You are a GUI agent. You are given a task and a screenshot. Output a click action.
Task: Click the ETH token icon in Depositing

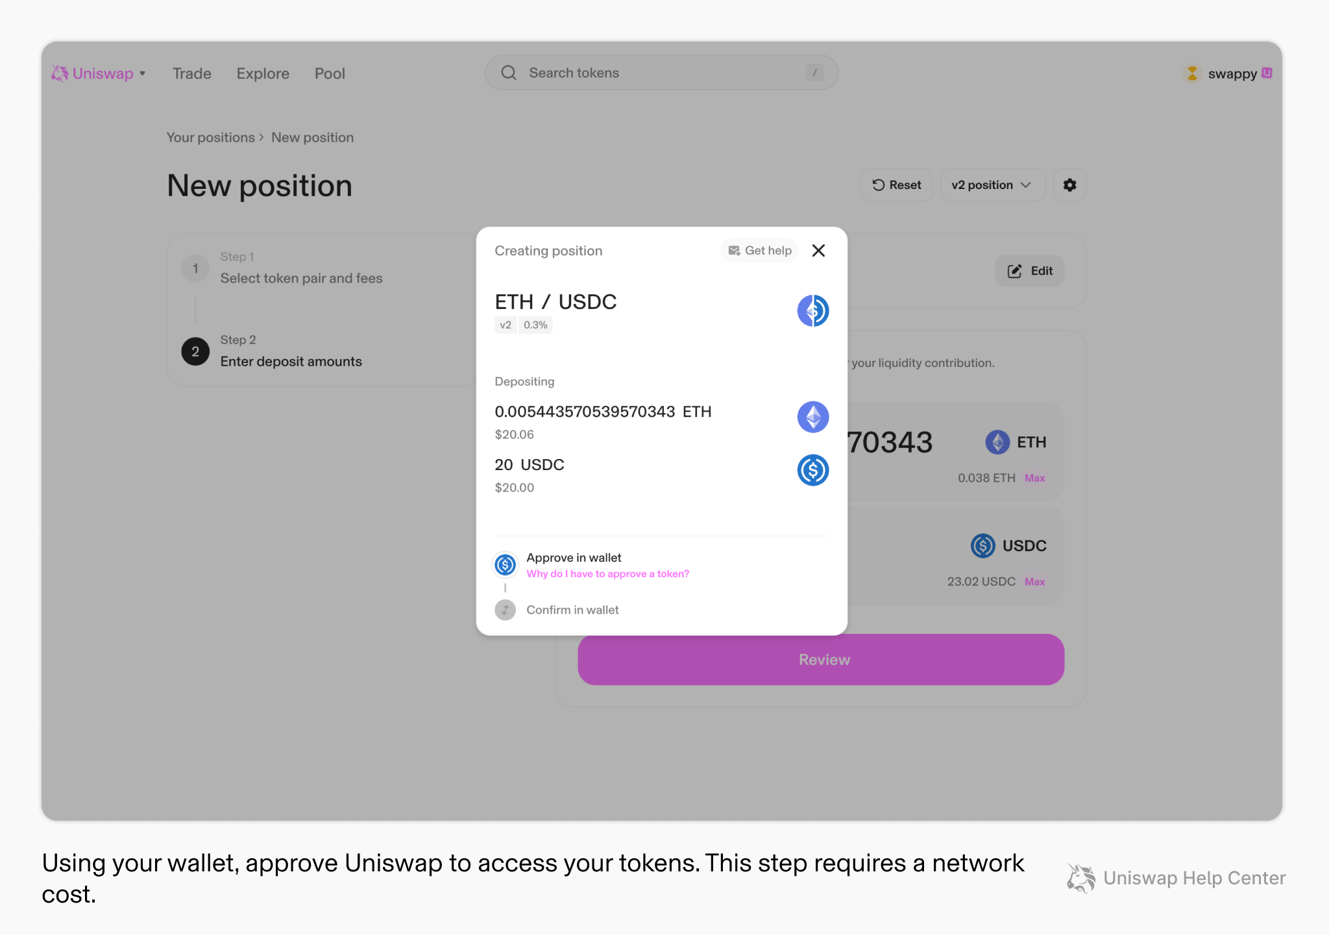[812, 417]
